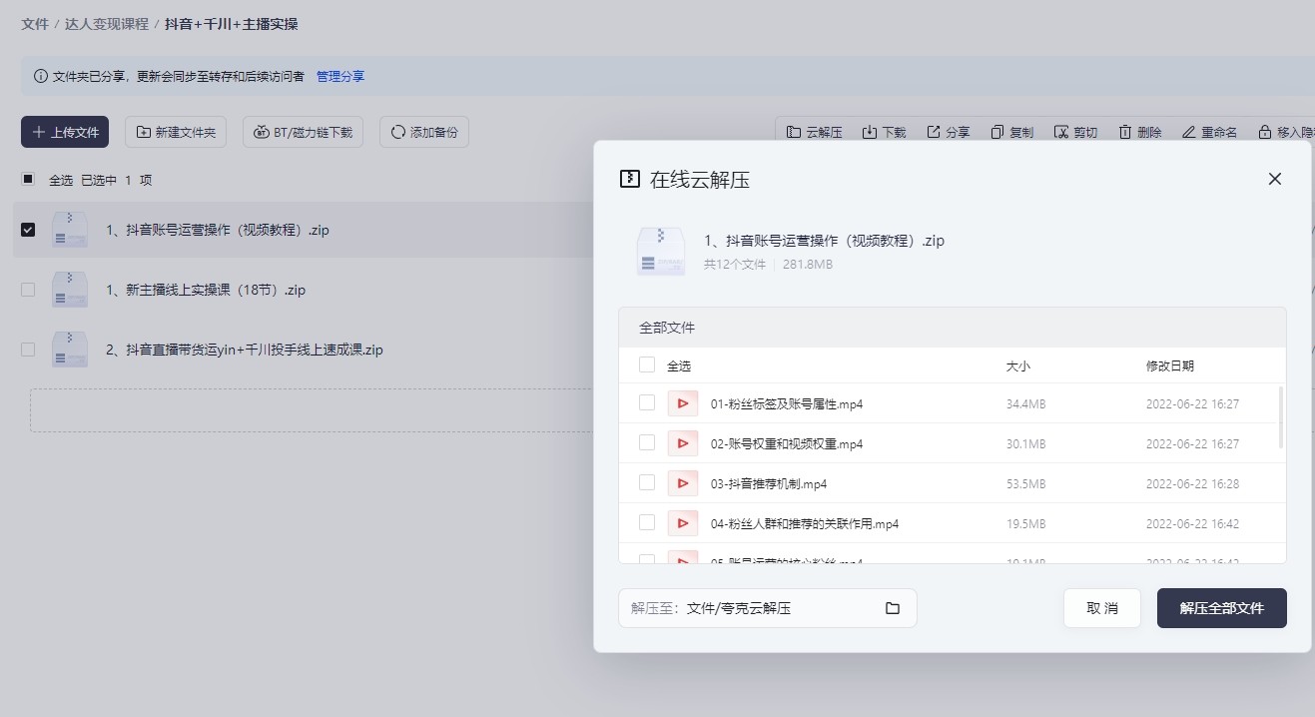Open the 管理分享 link
Screen dimensions: 1315x717
340,76
